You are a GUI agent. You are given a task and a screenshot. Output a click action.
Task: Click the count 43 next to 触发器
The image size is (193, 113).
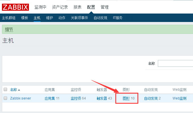(x=110, y=98)
